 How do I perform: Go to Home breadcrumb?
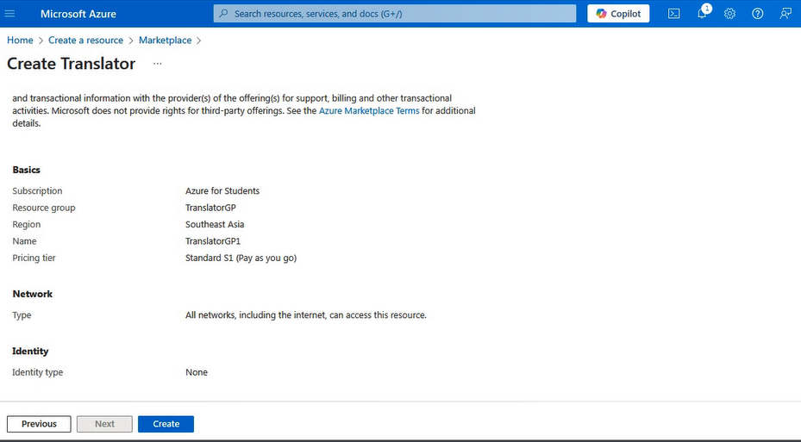tap(20, 40)
